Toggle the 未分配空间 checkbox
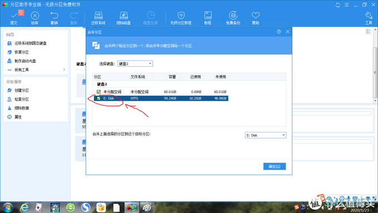Viewport: 378px width, 213px height. pos(98,92)
